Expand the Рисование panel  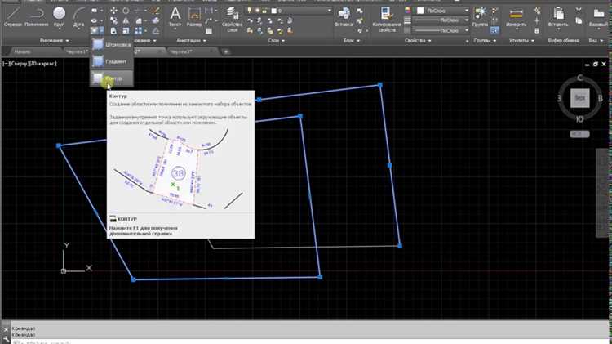pos(54,40)
